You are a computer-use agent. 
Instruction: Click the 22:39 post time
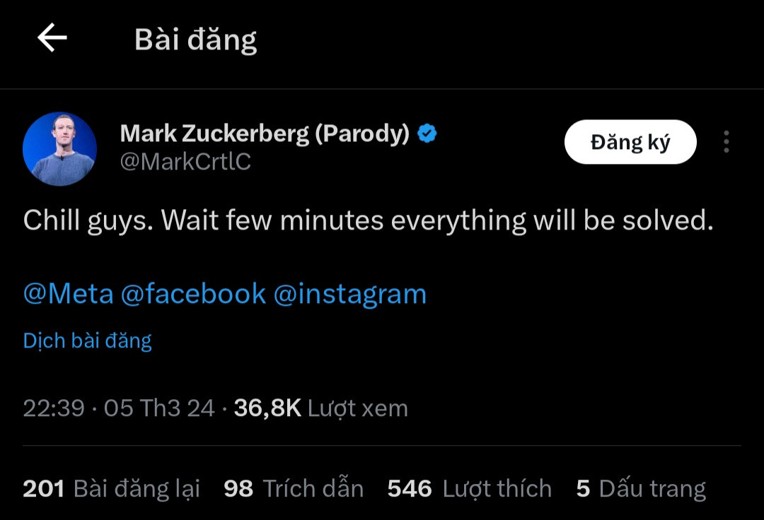point(54,408)
